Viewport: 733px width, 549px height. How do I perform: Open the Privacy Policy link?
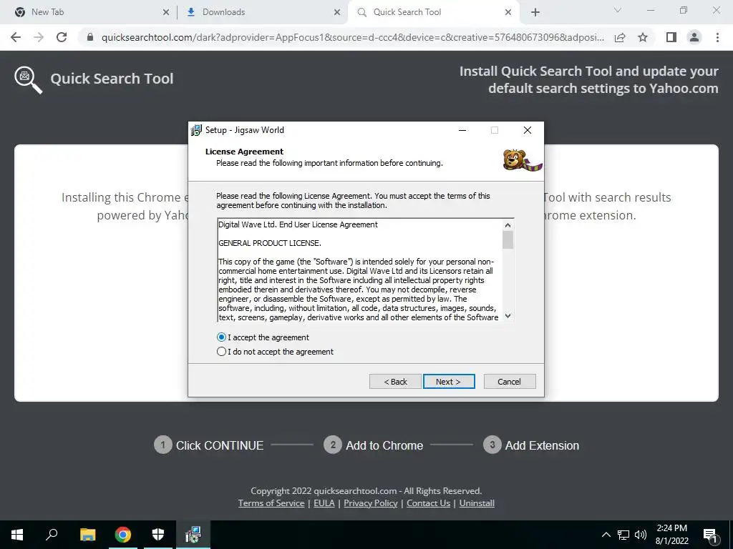(371, 503)
